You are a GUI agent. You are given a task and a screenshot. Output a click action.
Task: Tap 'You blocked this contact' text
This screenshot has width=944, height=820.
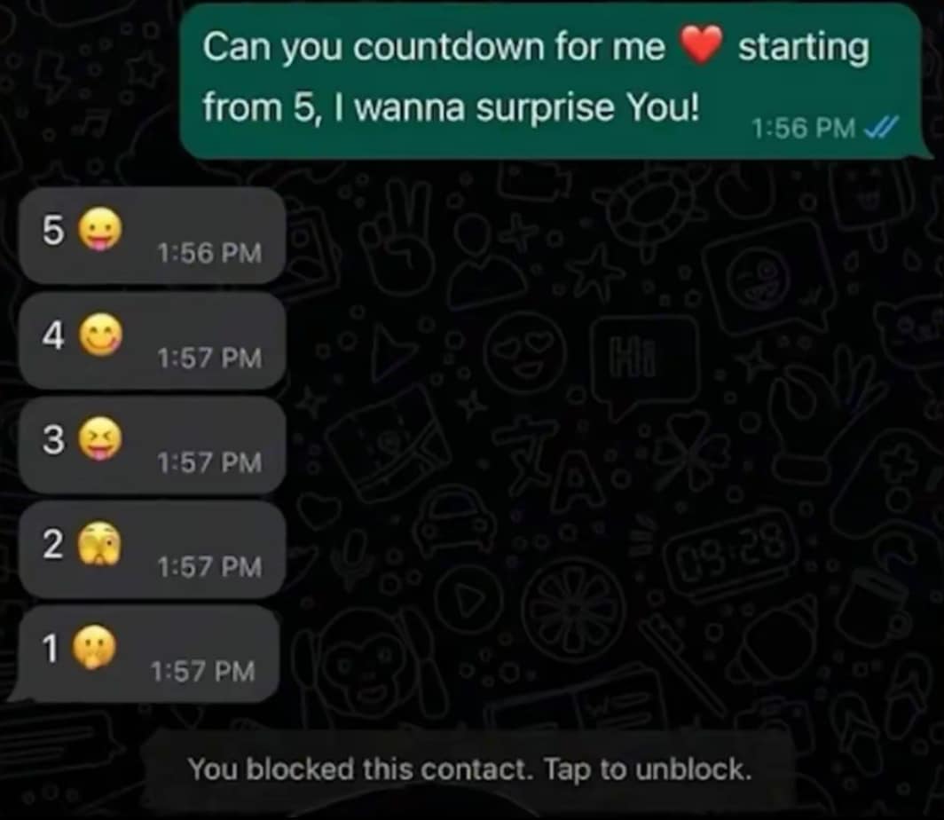coord(360,769)
